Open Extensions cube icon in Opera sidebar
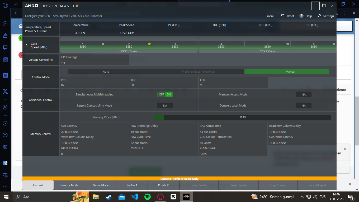This screenshot has height=202, width=359. (5, 135)
